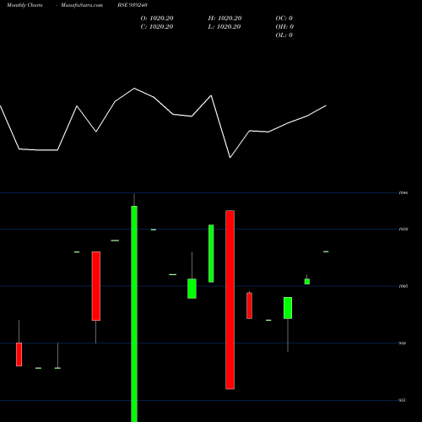The image size is (422, 422).
Task: Click the first red candle at chart's left
Action: (x=19, y=354)
